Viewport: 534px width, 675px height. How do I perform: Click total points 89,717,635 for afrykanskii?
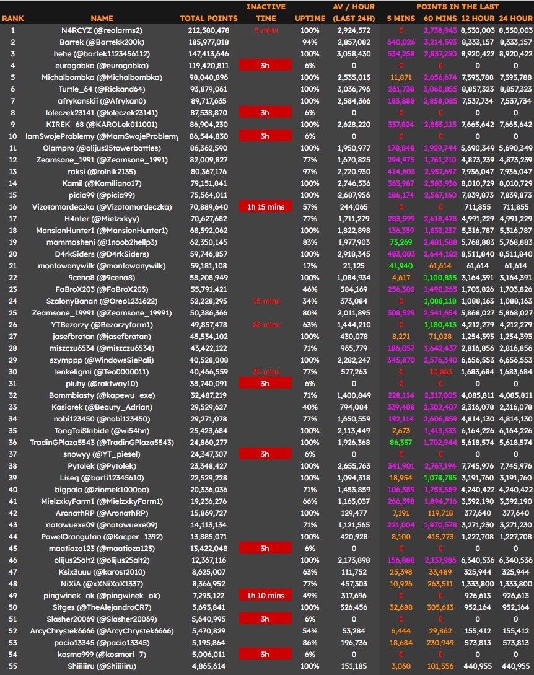pos(208,101)
